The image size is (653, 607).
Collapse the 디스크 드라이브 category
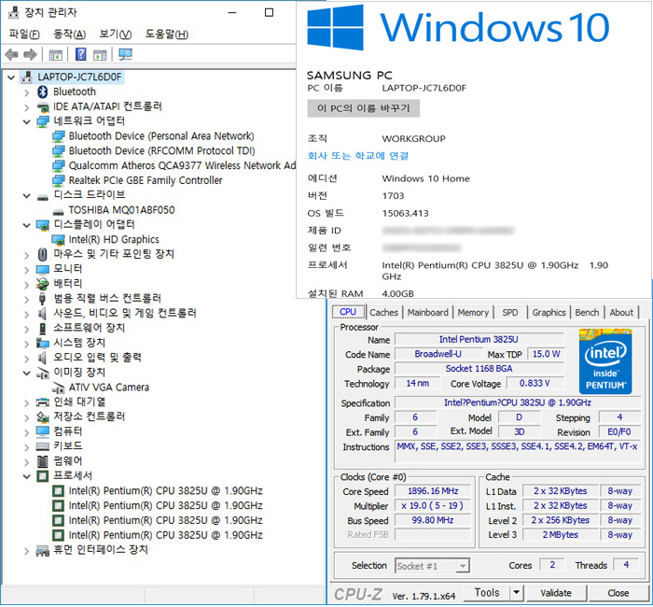(x=27, y=195)
